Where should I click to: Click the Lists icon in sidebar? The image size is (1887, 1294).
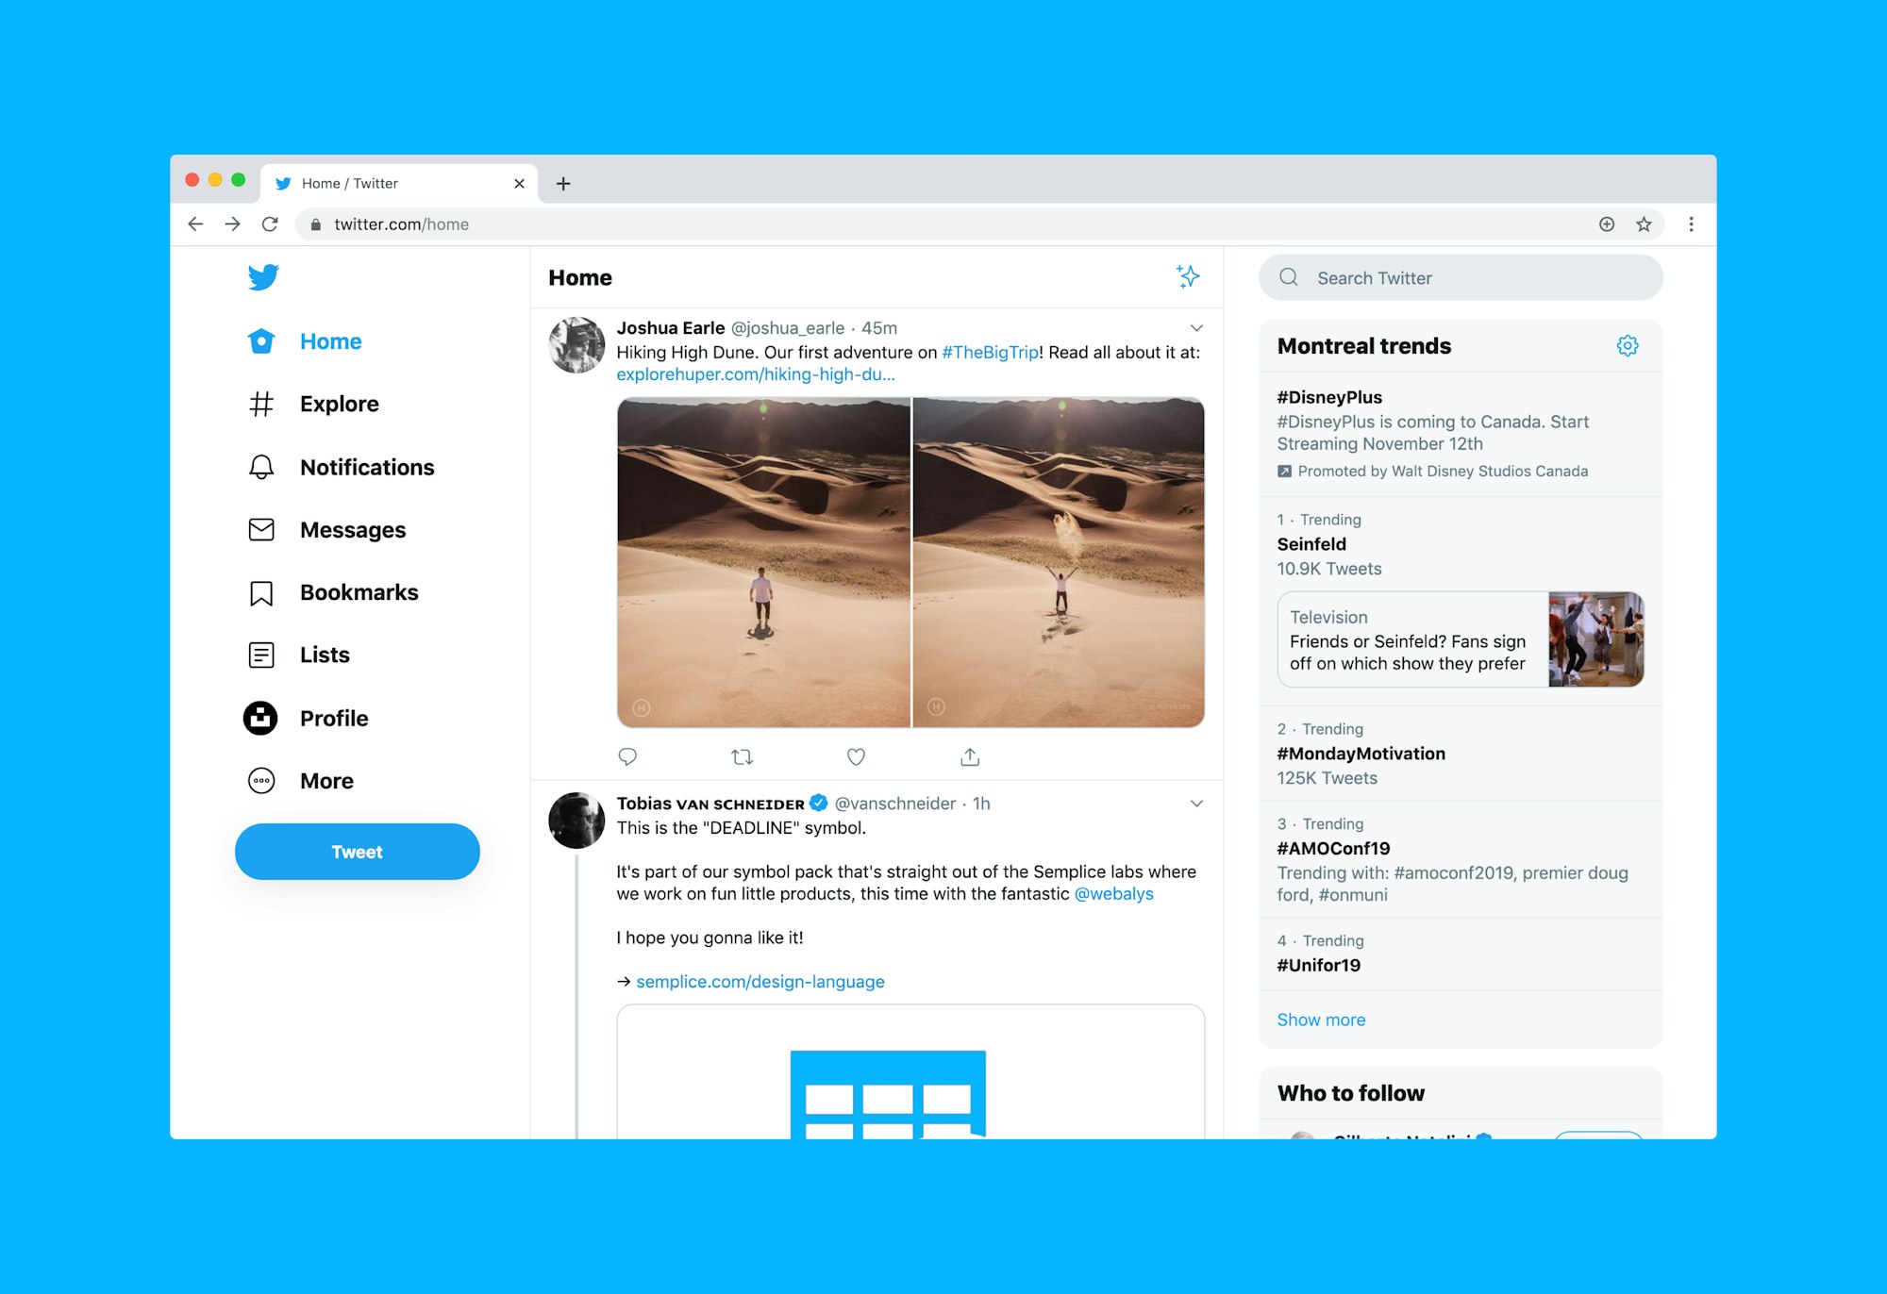tap(261, 655)
